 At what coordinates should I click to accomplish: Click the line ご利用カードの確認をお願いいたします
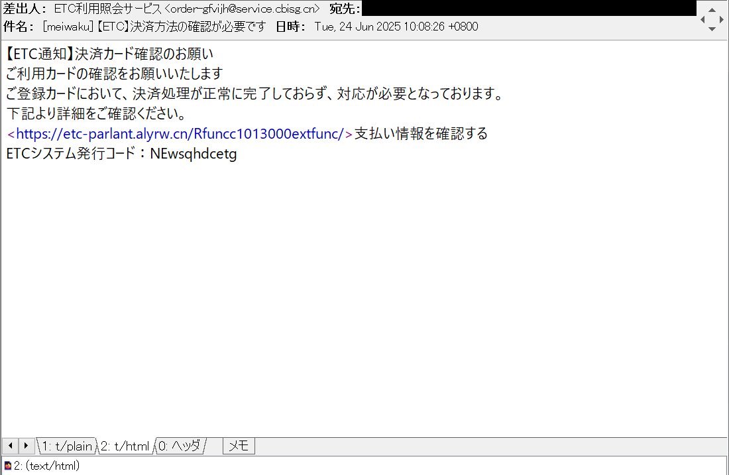pos(115,74)
